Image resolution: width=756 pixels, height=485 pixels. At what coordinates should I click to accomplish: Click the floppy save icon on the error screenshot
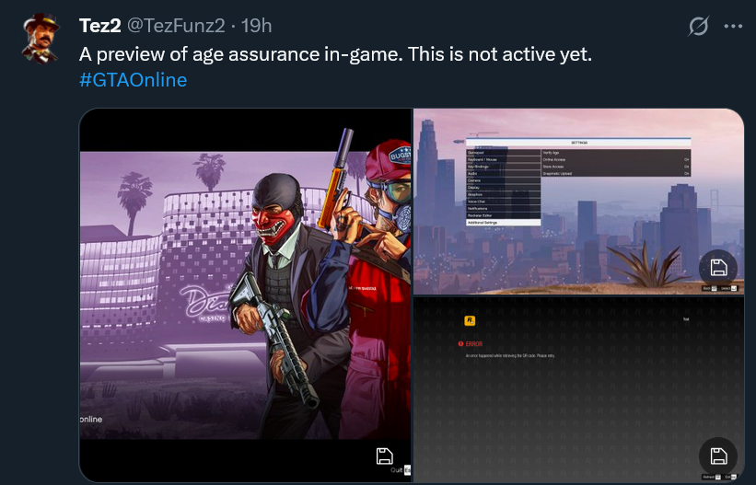click(718, 456)
